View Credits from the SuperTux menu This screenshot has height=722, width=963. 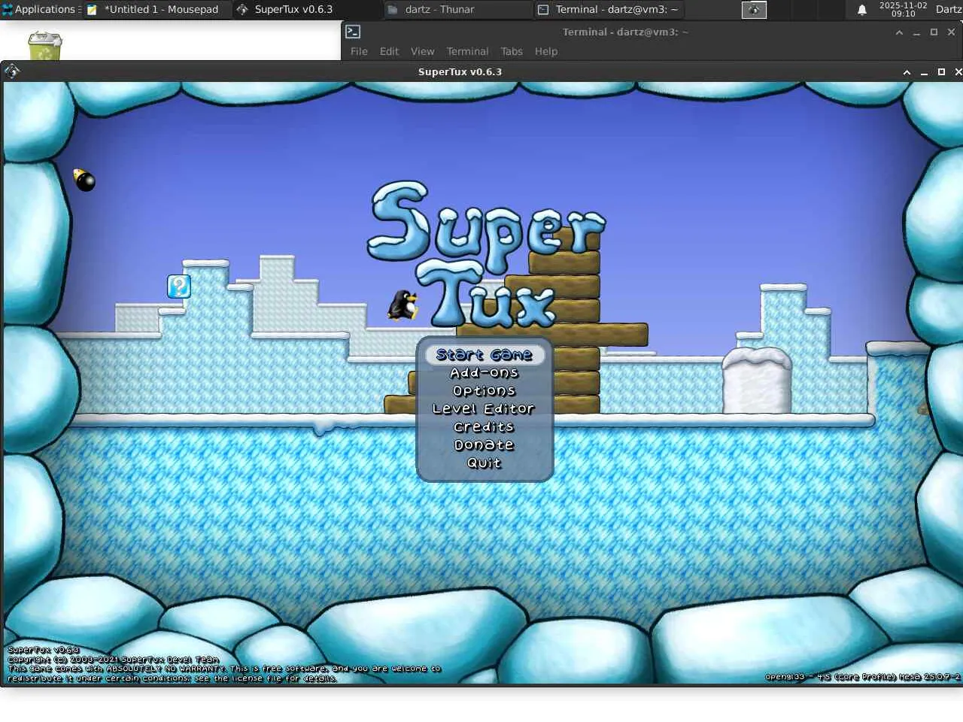(484, 427)
